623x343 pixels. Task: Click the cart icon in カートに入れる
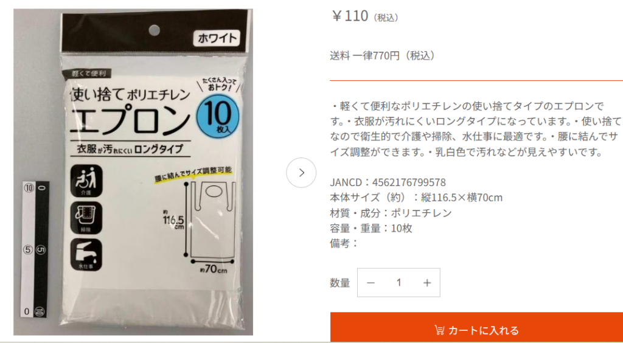(439, 330)
